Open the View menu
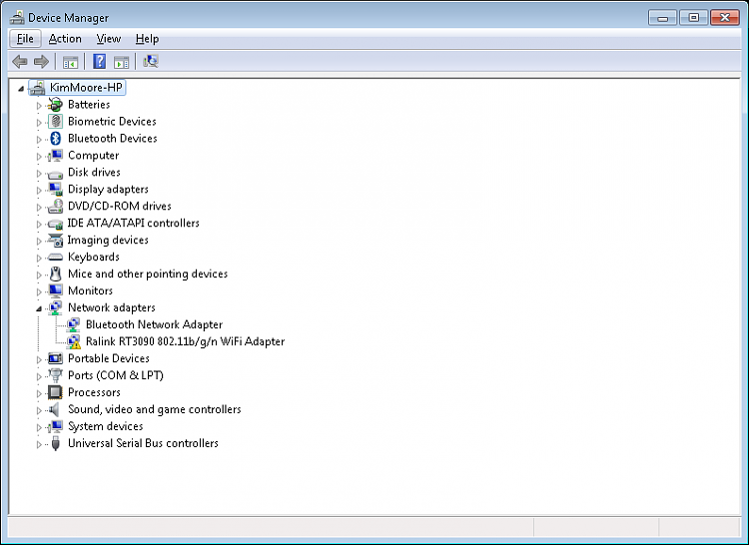Screen dimensions: 749x545 click(x=109, y=39)
